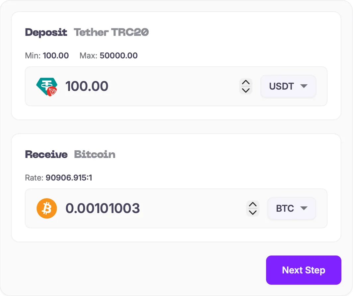Screen dimensions: 353x296
Task: Click the USDT dropdown chevron arrow
Action: point(304,86)
